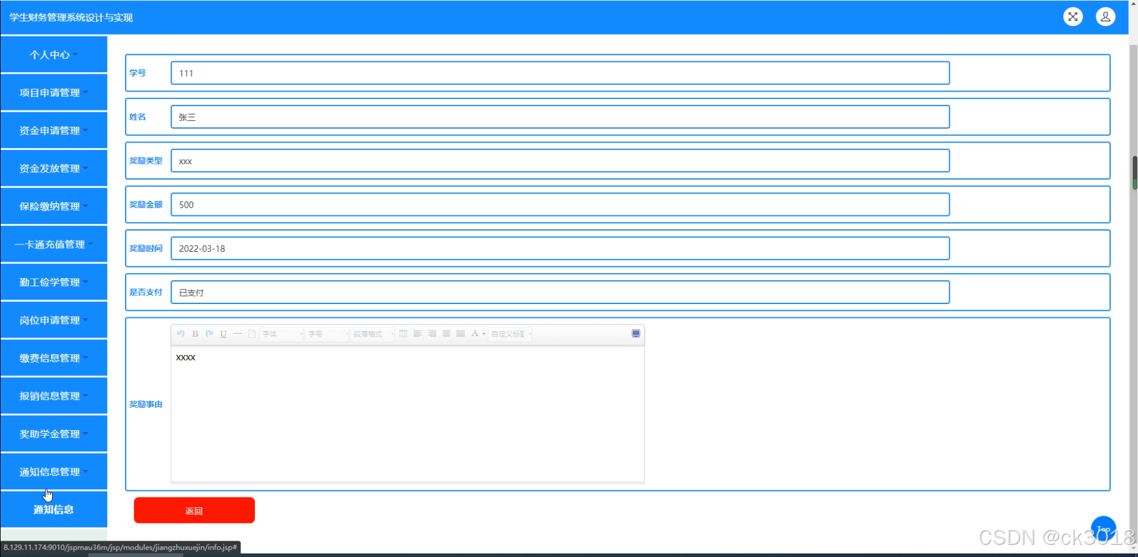
Task: Center align text in editor toolbar
Action: (x=446, y=334)
